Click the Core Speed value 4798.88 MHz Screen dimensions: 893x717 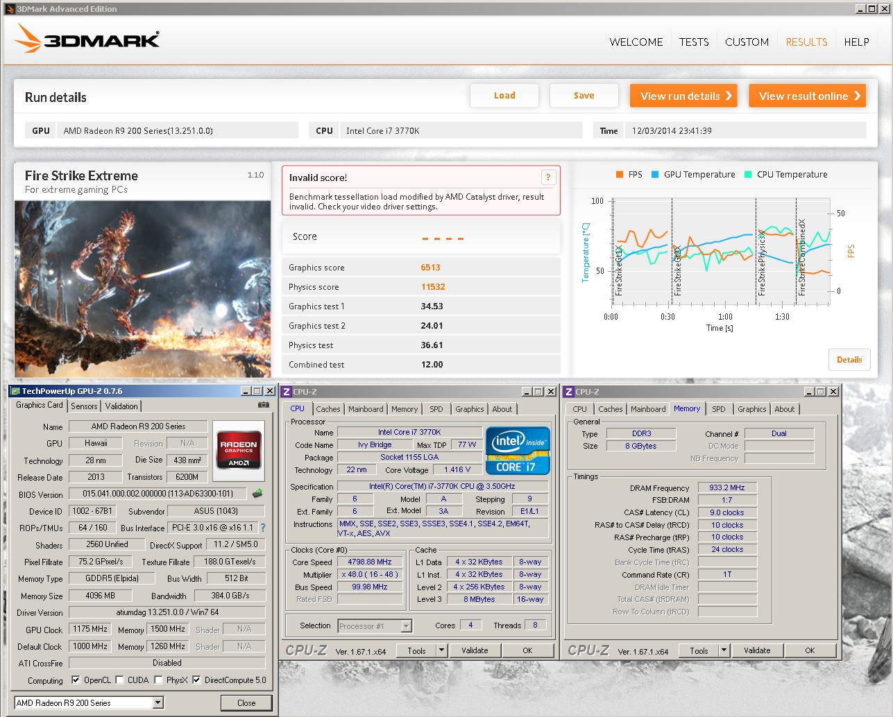click(370, 562)
